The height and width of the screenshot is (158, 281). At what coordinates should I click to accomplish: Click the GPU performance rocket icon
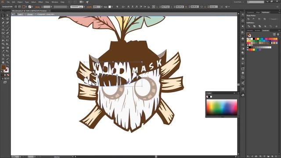pyautogui.click(x=87, y=2)
